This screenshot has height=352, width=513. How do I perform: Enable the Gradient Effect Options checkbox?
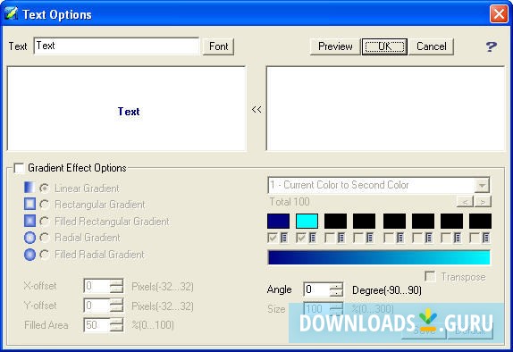coord(19,168)
